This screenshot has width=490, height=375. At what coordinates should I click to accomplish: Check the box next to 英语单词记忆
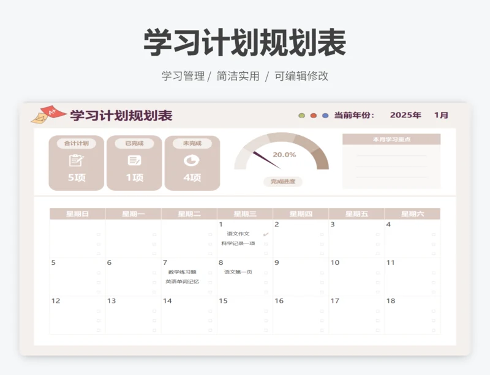coord(210,283)
